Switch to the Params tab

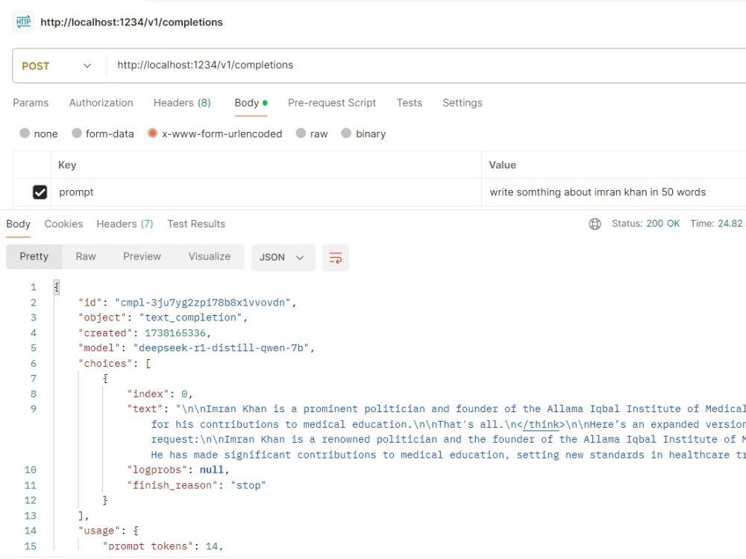[31, 103]
